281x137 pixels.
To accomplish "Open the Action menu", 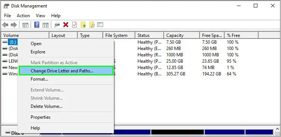I will coord(23,16).
